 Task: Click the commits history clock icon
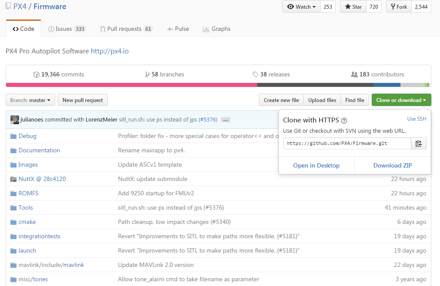36,75
